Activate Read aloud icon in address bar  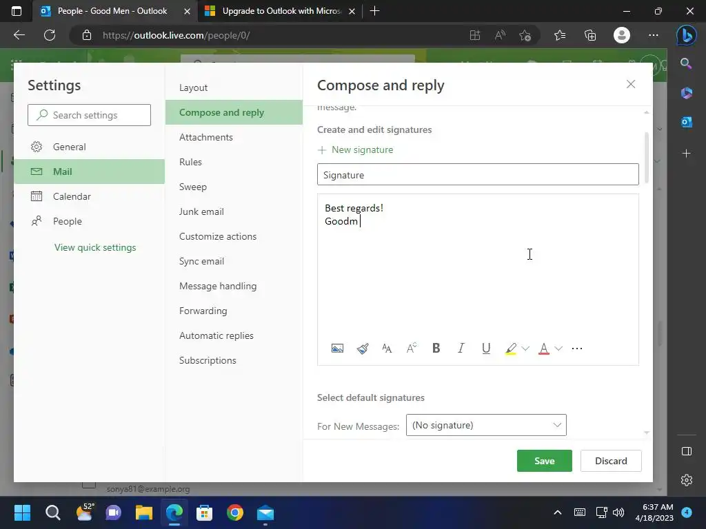coord(500,35)
